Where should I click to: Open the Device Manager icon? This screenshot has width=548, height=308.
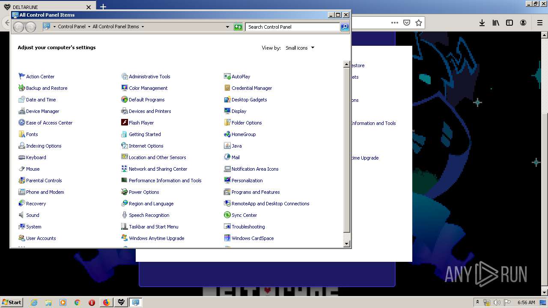(22, 111)
